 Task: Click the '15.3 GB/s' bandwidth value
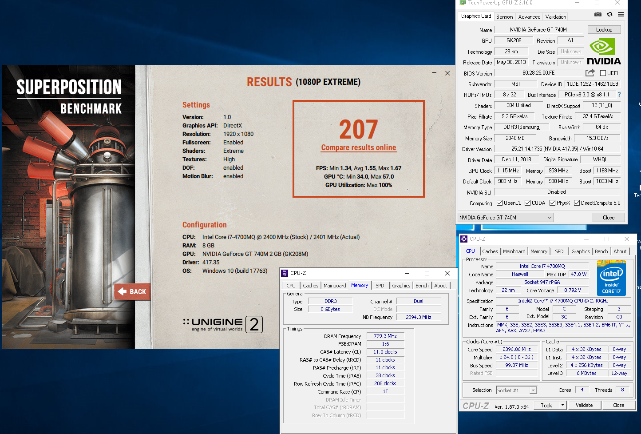pos(597,138)
